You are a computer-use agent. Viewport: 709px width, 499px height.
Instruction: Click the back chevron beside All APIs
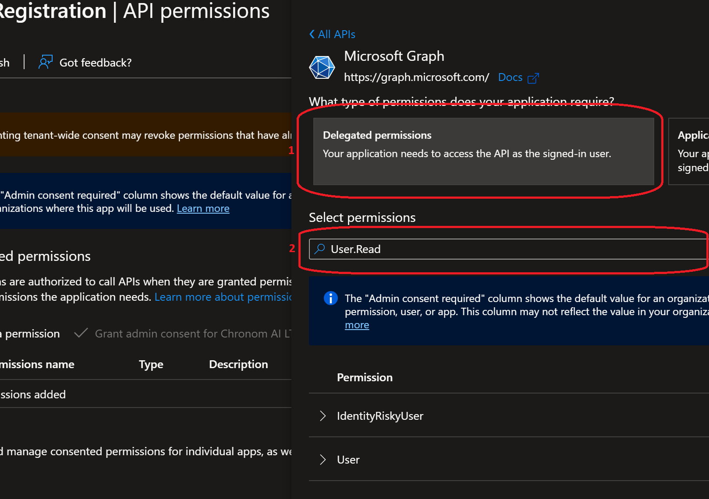click(312, 34)
